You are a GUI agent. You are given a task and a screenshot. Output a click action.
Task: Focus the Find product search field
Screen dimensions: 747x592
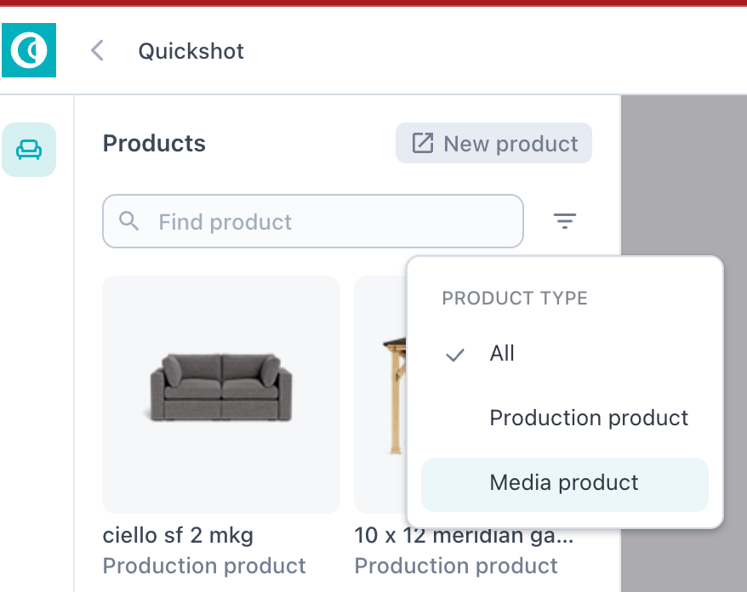click(313, 221)
